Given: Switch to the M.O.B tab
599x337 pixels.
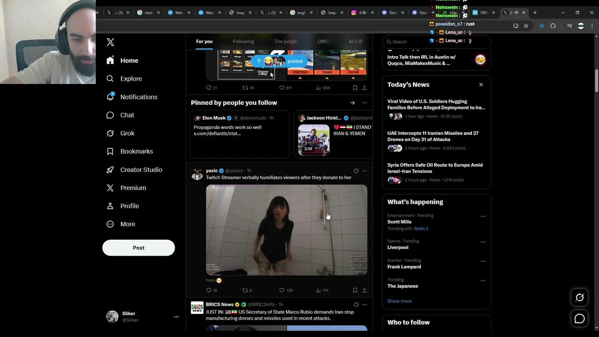Looking at the screenshot, I should tap(356, 41).
